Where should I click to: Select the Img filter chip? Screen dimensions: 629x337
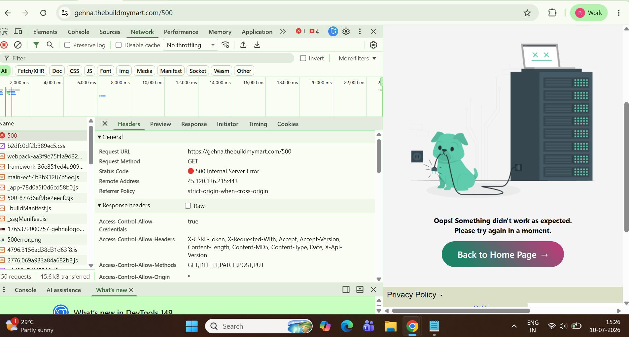124,71
